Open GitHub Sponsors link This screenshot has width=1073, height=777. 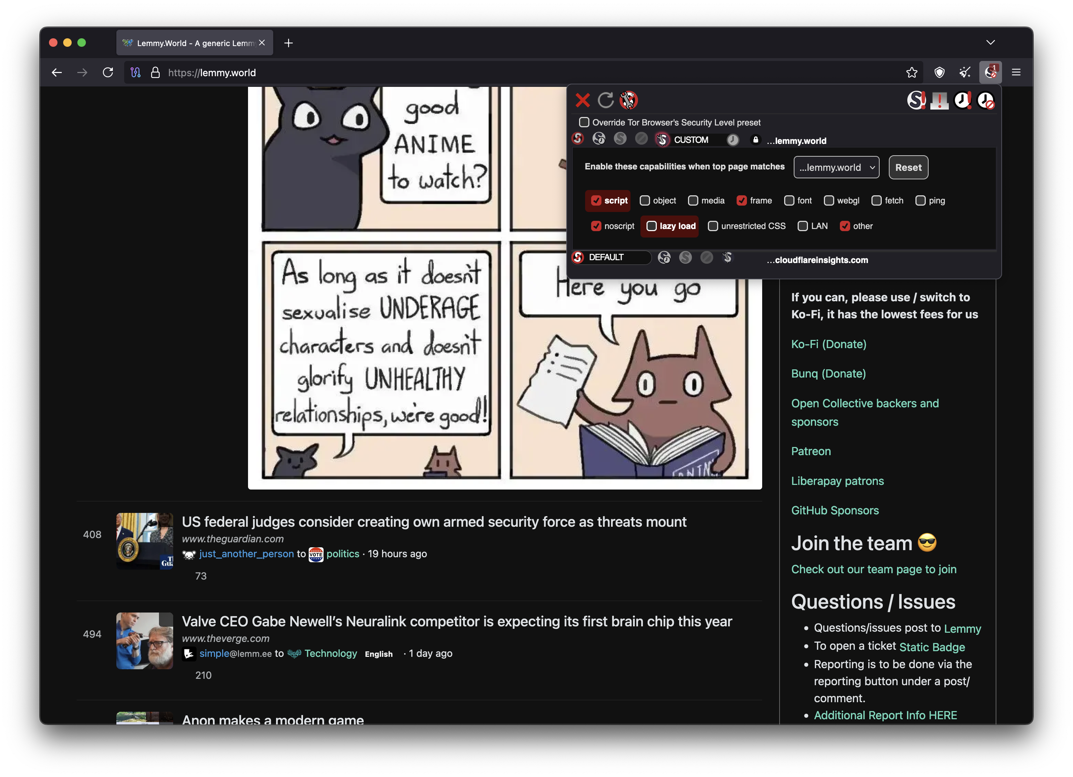[835, 510]
